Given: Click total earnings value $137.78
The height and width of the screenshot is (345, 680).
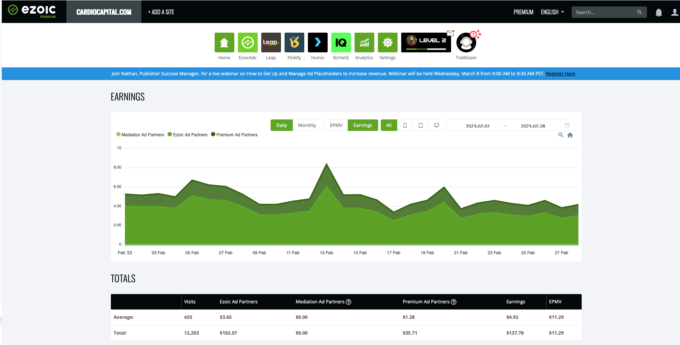Looking at the screenshot, I should 515,333.
